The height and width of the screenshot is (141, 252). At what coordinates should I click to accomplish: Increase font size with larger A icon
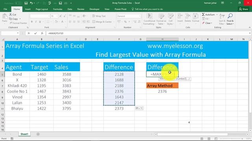61,16
